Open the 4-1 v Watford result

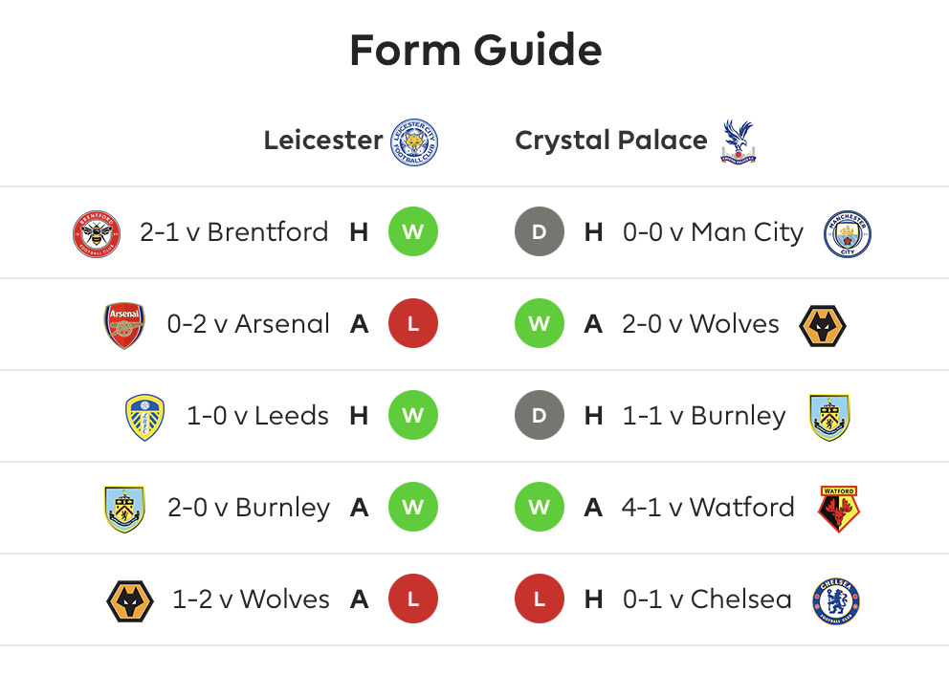coord(708,508)
